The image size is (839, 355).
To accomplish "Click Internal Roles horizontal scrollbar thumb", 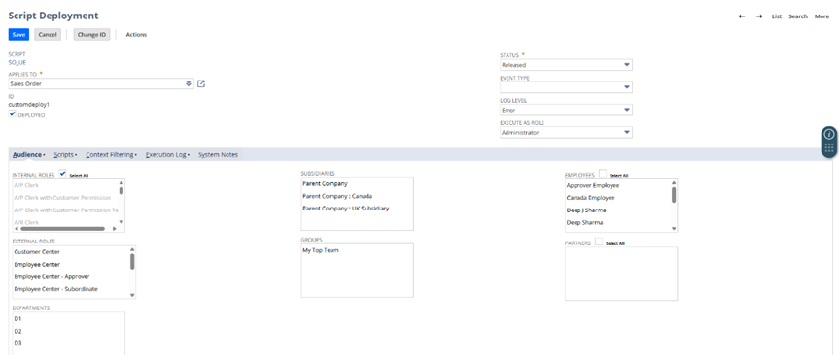I will click(x=62, y=229).
